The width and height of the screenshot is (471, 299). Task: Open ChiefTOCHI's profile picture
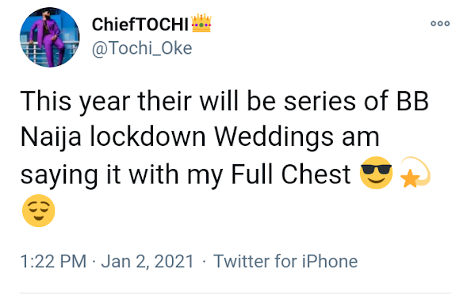pos(50,37)
